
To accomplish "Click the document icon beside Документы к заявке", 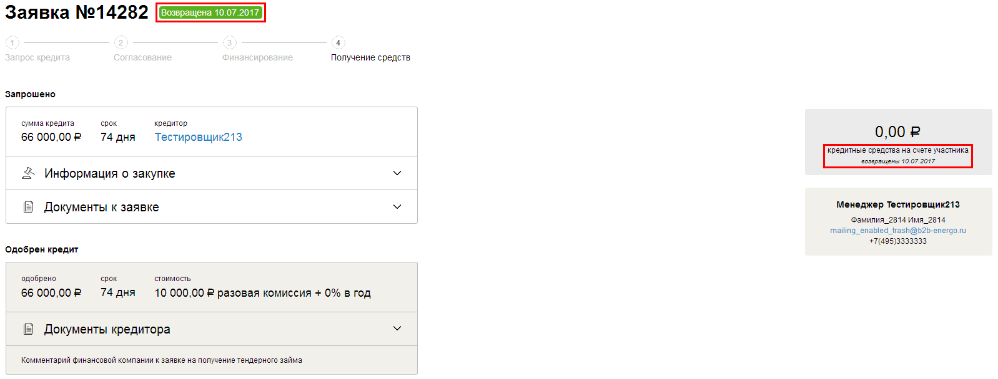I will point(28,207).
